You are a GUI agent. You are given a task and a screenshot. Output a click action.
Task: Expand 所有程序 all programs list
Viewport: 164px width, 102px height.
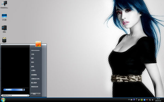coord(14,89)
